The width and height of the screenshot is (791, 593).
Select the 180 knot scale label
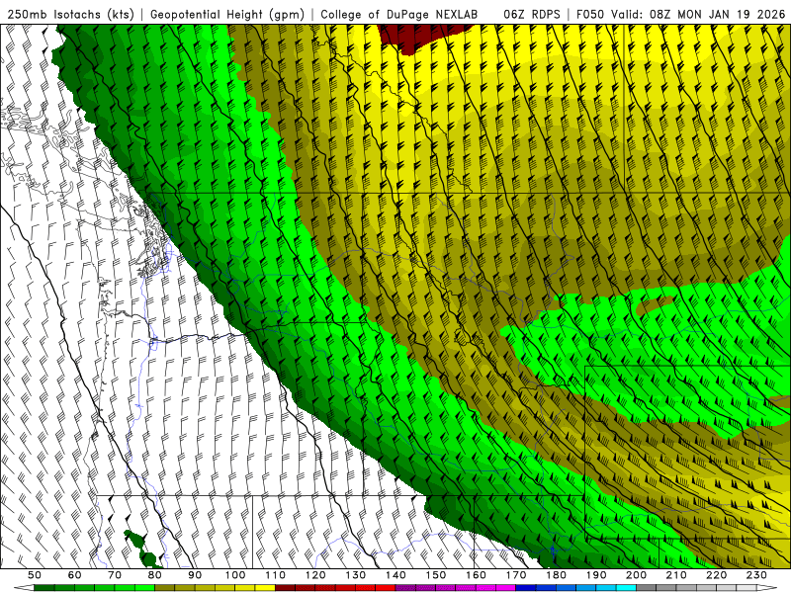556,575
